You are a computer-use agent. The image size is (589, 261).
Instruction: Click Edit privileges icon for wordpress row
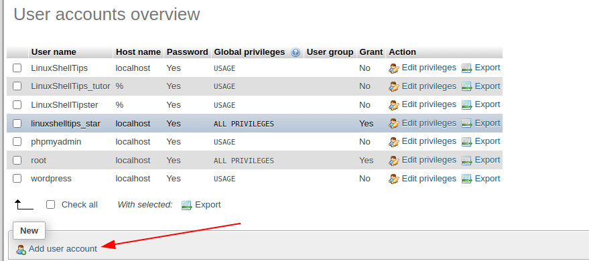(x=393, y=179)
